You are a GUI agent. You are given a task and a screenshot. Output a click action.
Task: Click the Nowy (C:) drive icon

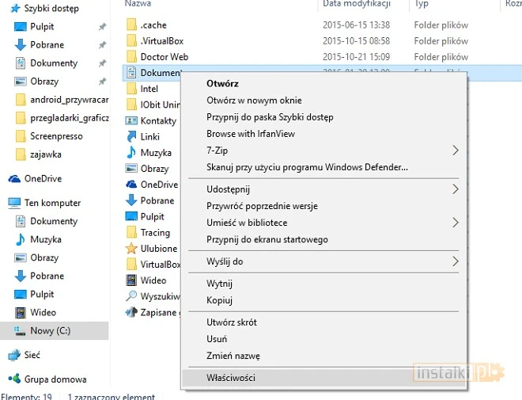[21, 330]
